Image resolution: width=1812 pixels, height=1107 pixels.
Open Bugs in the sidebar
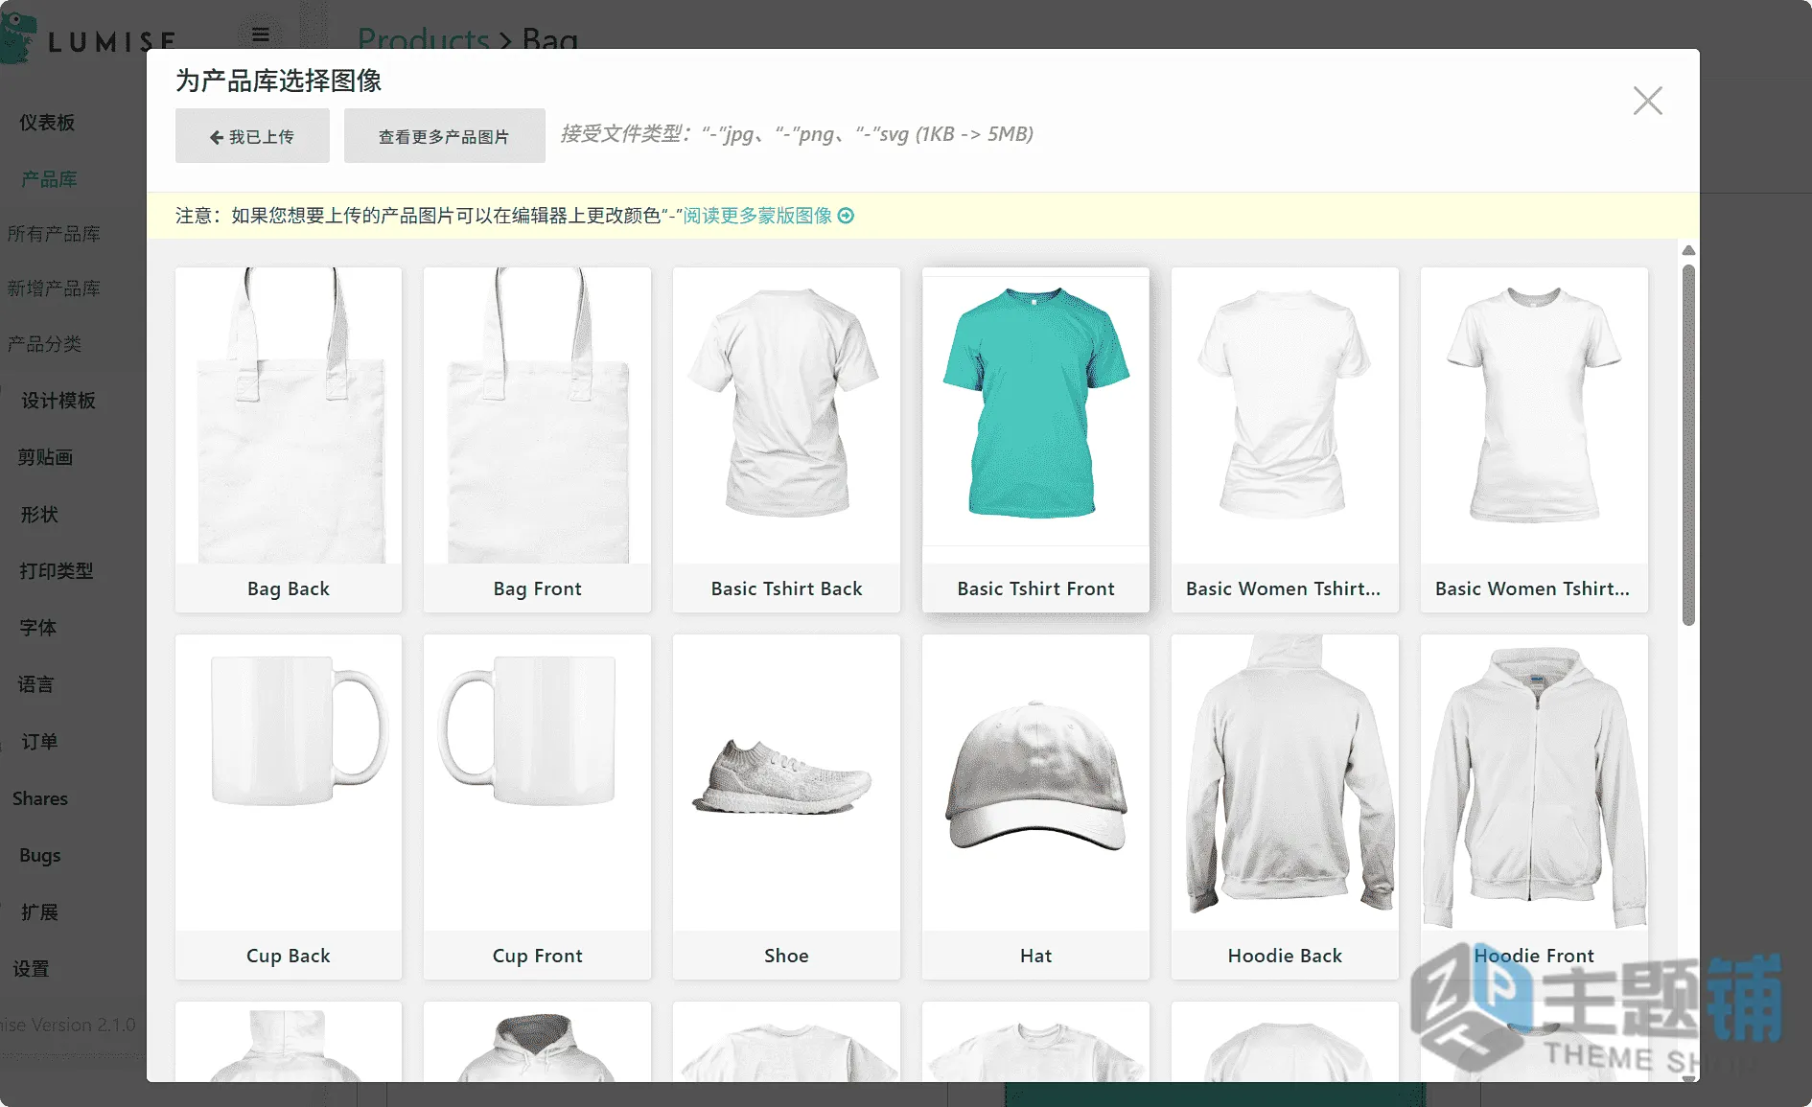pos(40,855)
